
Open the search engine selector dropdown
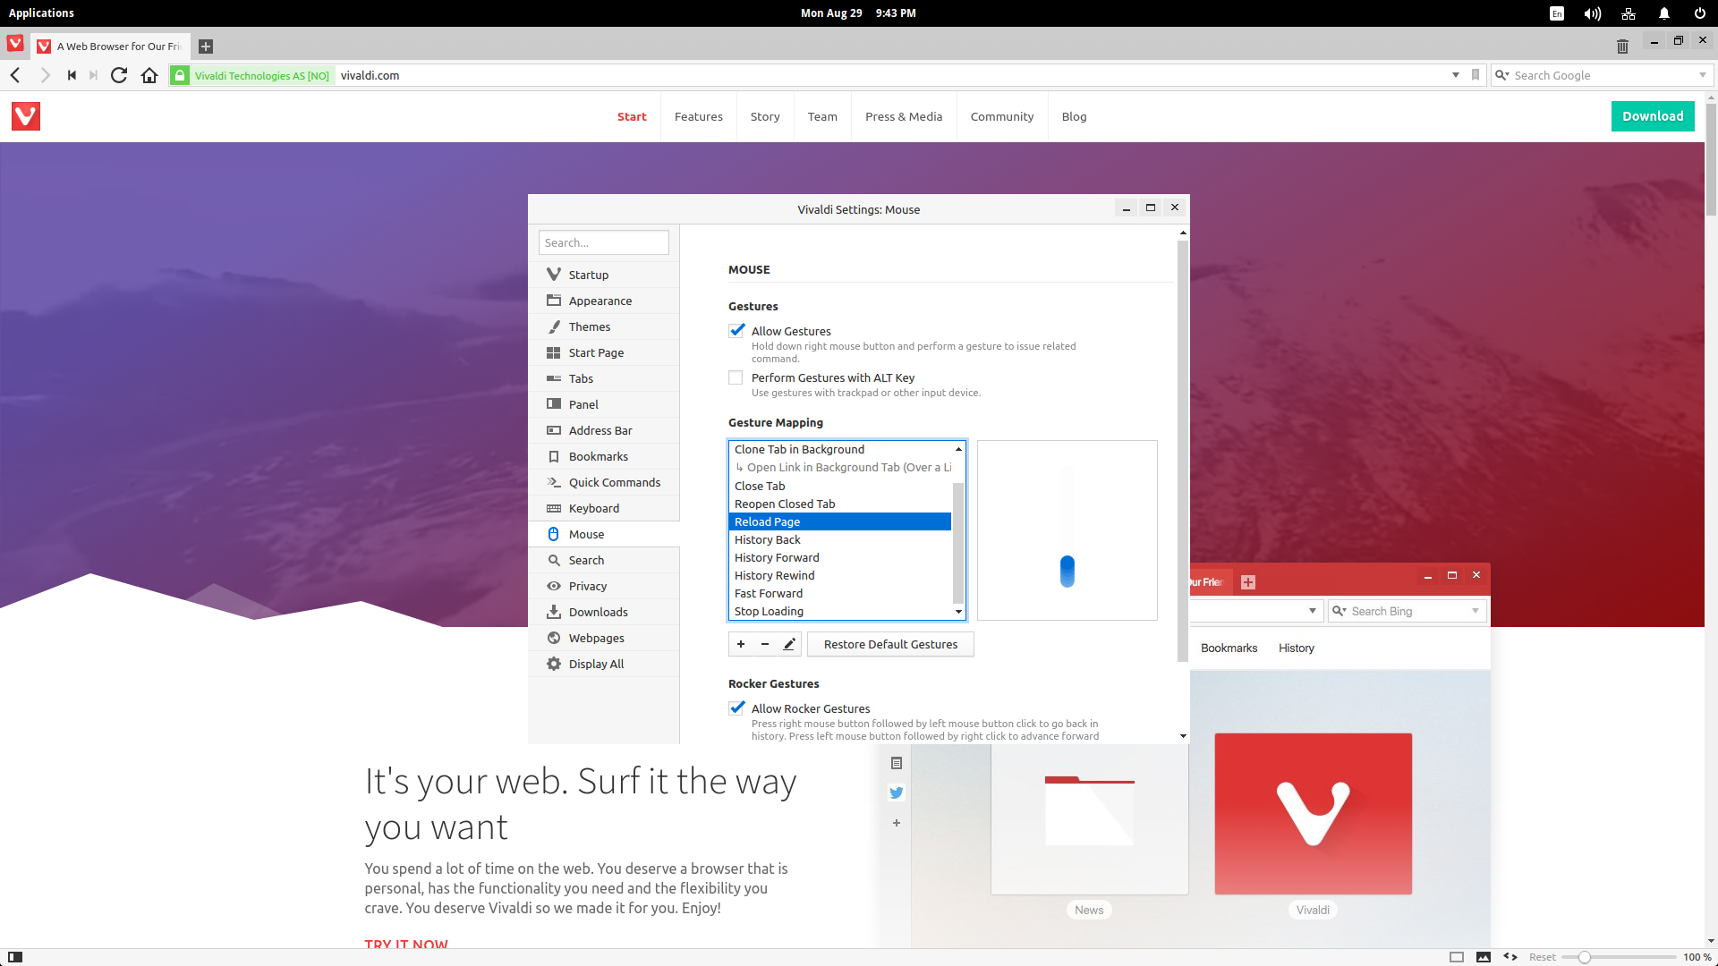click(1502, 75)
